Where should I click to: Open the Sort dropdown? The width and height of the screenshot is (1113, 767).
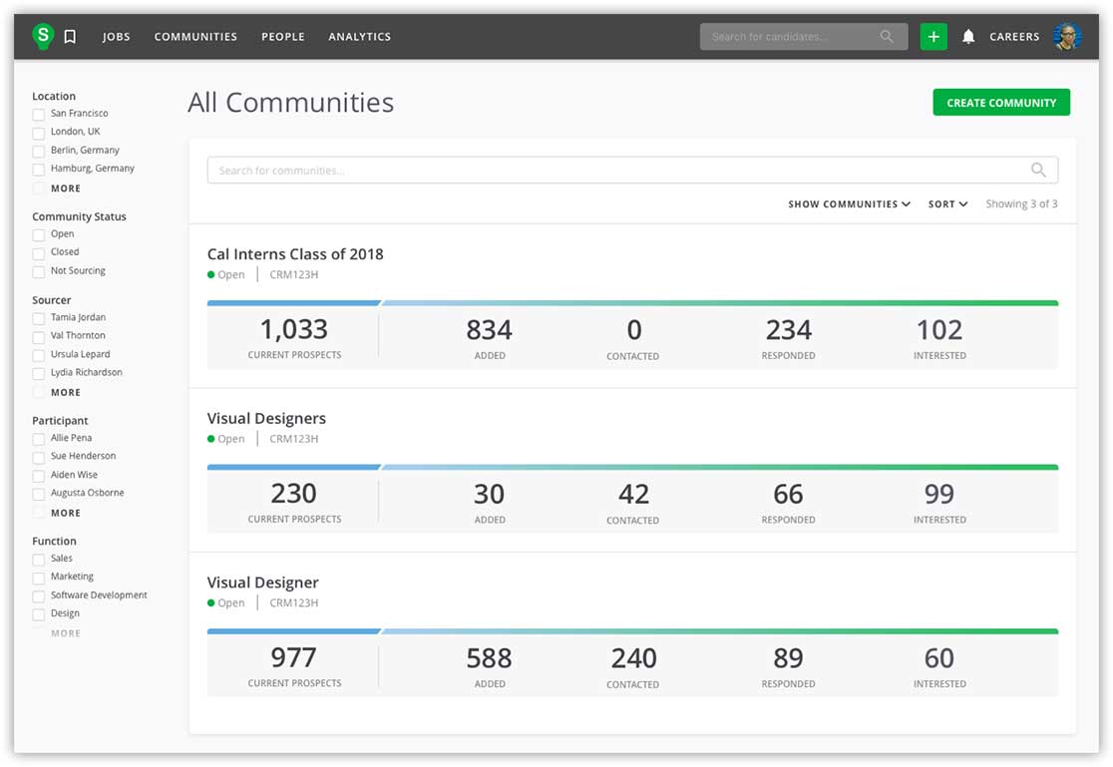point(947,204)
